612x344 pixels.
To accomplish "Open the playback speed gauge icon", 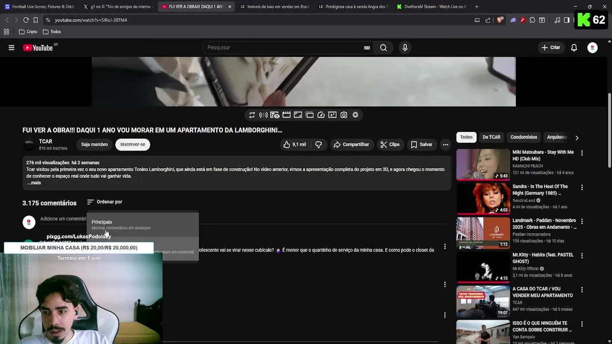I will (321, 115).
